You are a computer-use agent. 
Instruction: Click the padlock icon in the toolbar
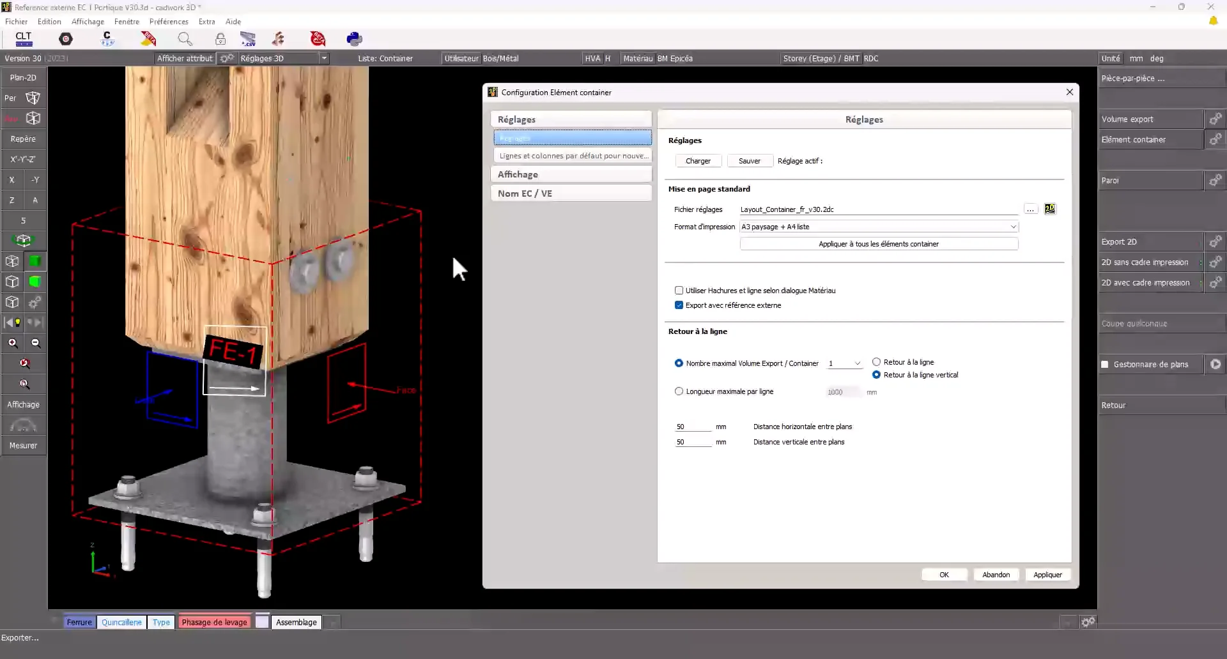coord(220,39)
